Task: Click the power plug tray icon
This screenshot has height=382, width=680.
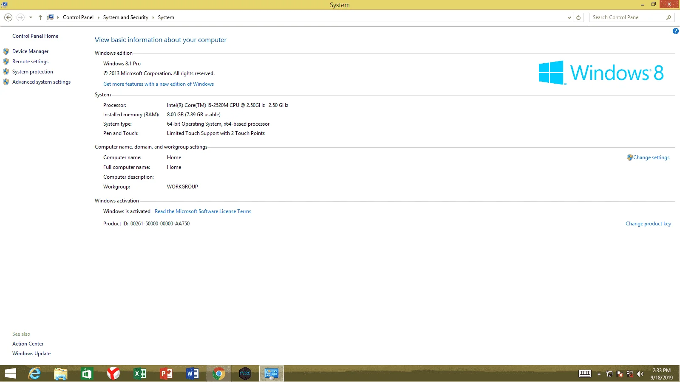Action: click(630, 374)
